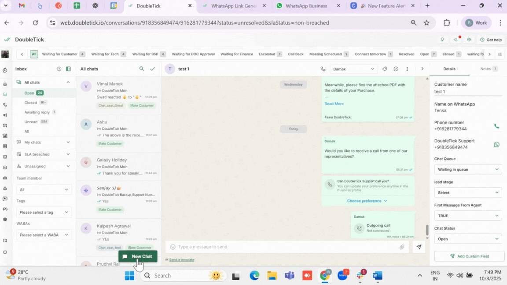Click the voice call icon in chat header
This screenshot has height=285, width=507.
click(x=323, y=69)
